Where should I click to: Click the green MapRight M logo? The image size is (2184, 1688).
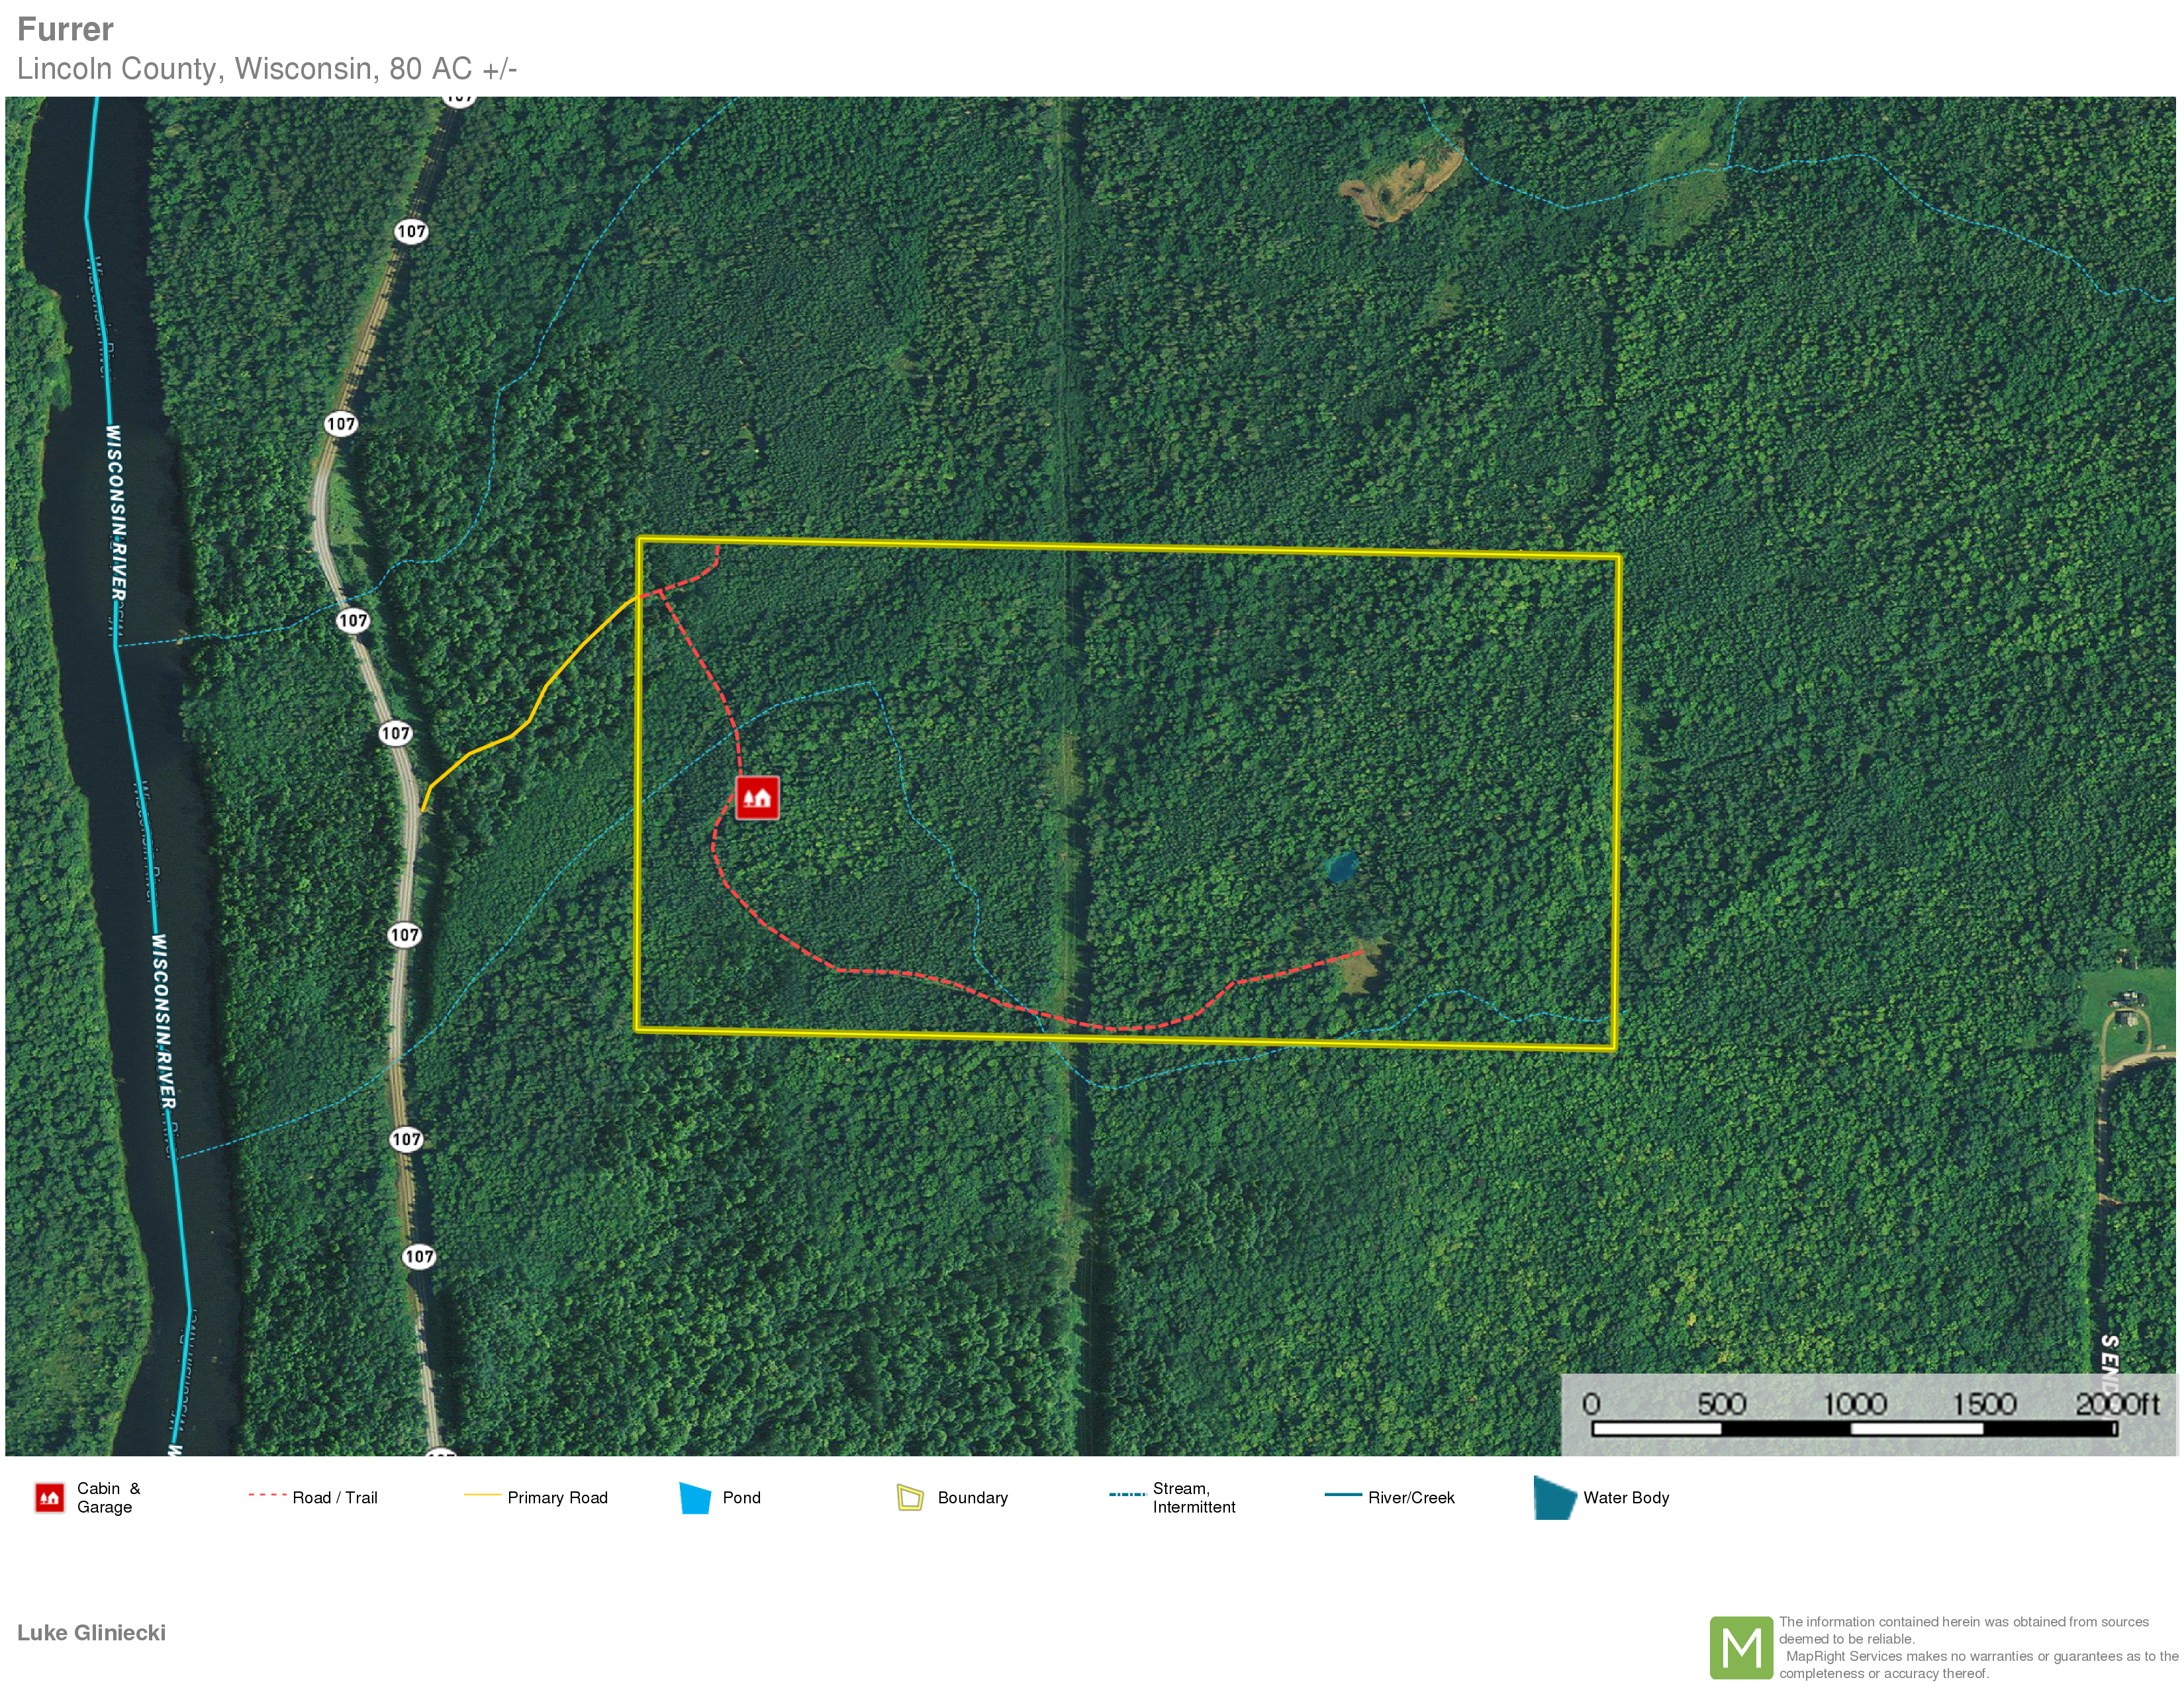(x=1741, y=1647)
